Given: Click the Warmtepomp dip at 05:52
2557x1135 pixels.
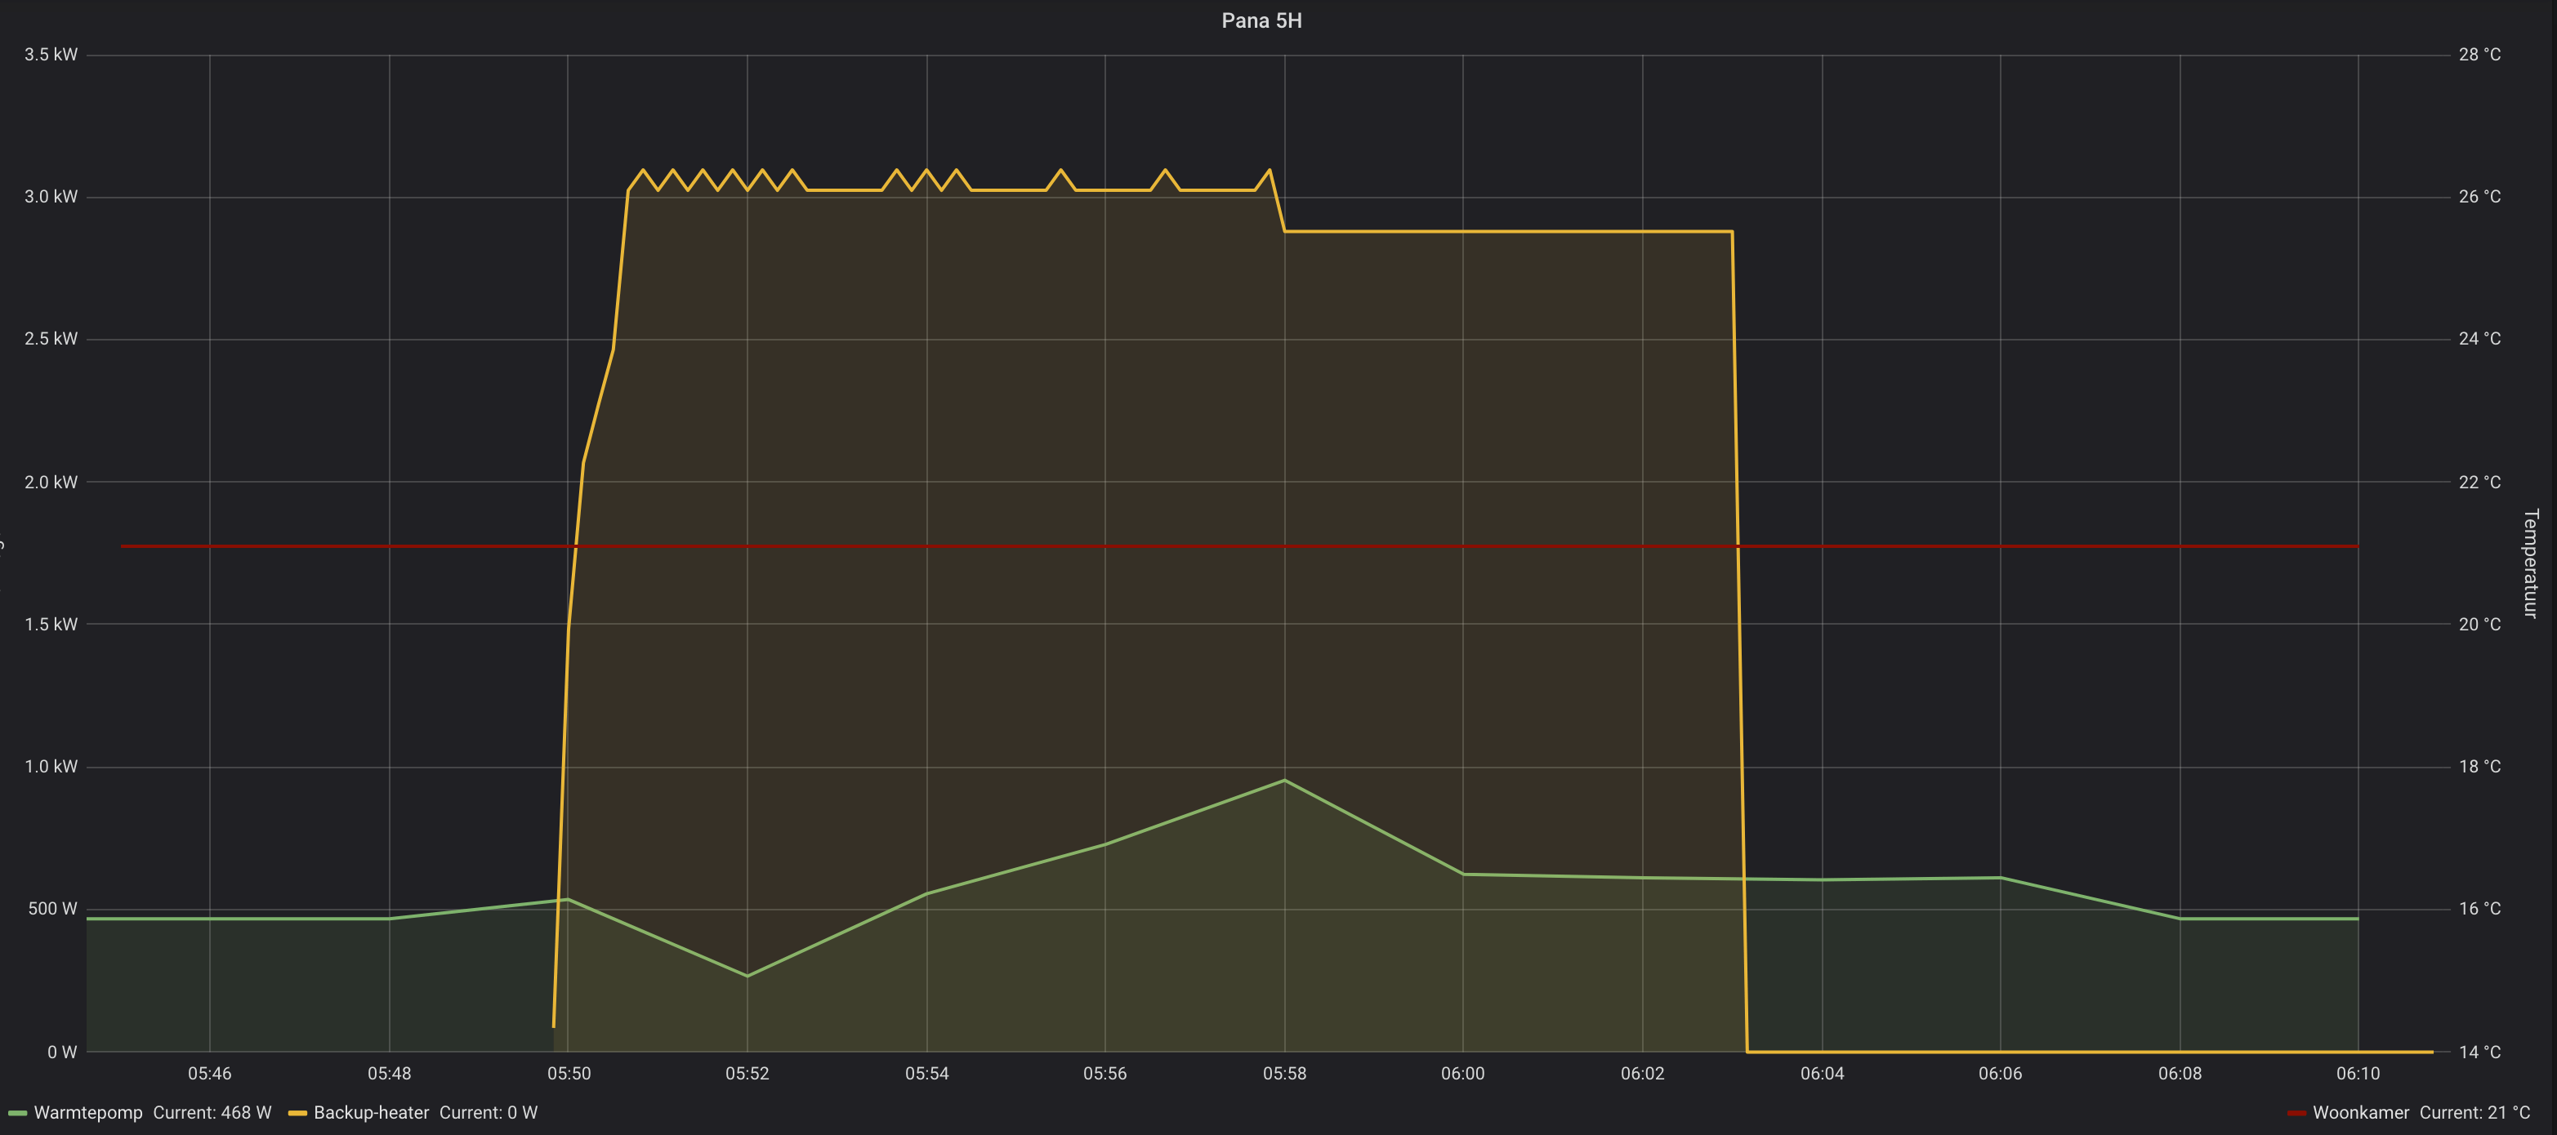Looking at the screenshot, I should pyautogui.click(x=747, y=975).
